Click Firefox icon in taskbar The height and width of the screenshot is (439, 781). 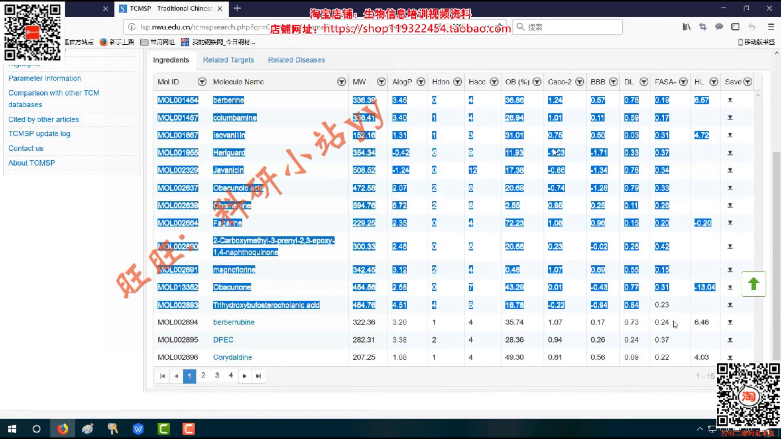click(x=63, y=429)
